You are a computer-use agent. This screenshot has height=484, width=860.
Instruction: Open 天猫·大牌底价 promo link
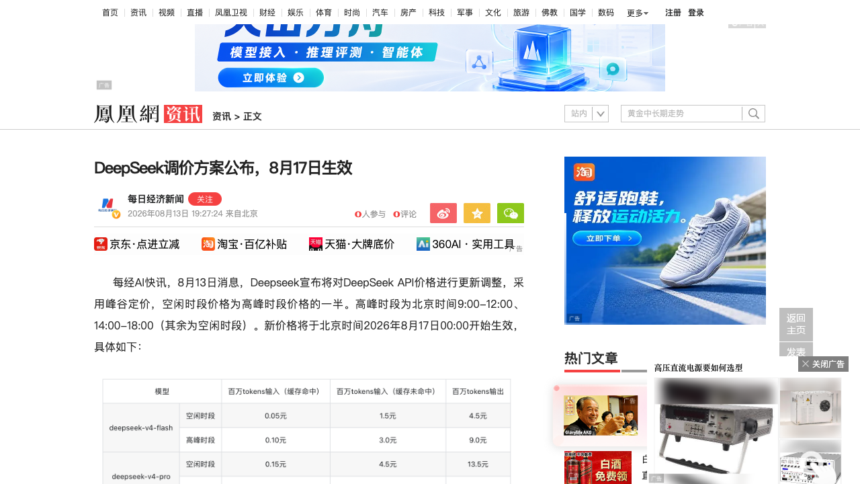pyautogui.click(x=352, y=244)
